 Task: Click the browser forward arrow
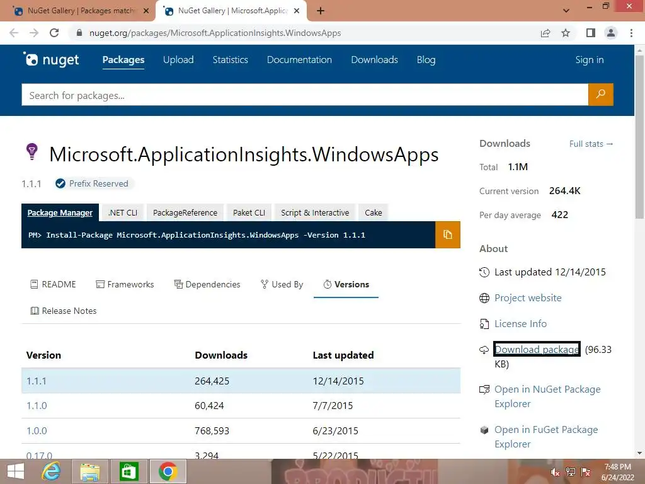(x=34, y=33)
